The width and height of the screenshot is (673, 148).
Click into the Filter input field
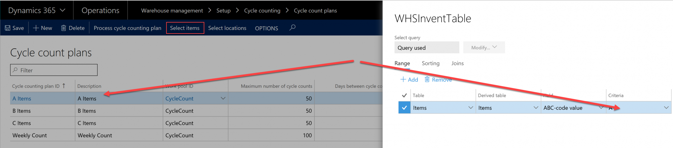click(54, 70)
